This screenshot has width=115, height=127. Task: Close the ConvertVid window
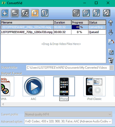click(108, 3)
